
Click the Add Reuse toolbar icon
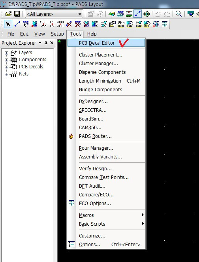tap(156, 24)
